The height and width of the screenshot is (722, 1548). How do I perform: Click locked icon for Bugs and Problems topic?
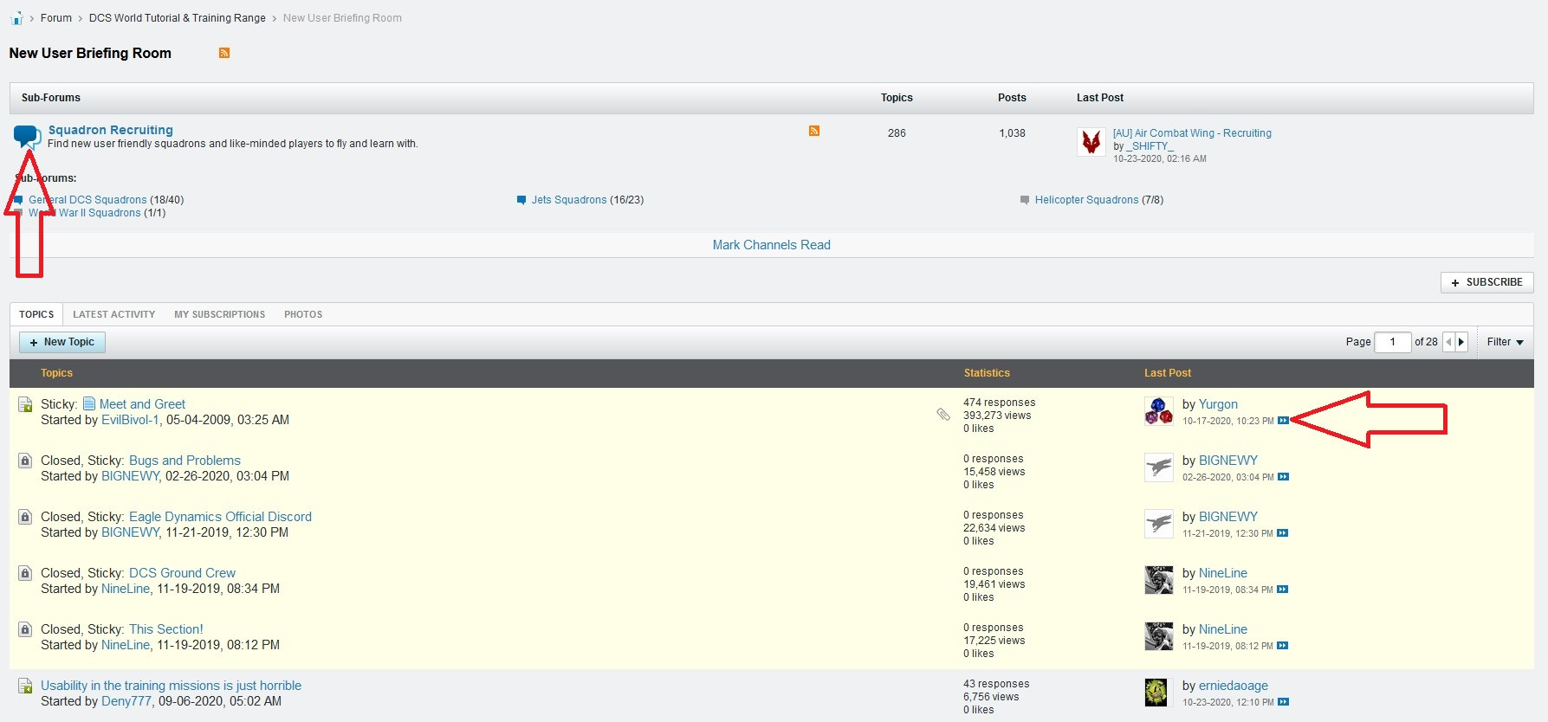tap(25, 461)
